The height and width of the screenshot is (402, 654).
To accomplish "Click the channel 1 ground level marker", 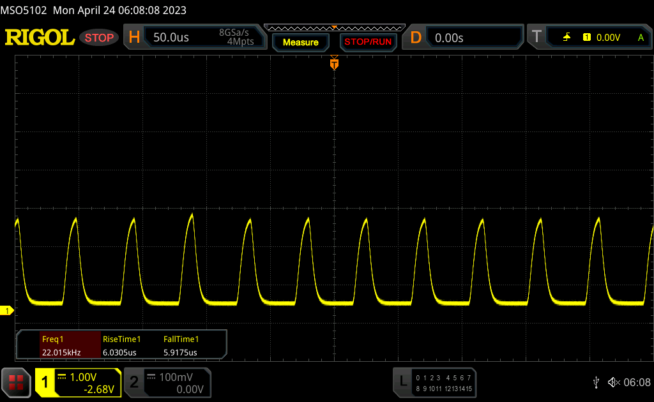I will [x=6, y=310].
